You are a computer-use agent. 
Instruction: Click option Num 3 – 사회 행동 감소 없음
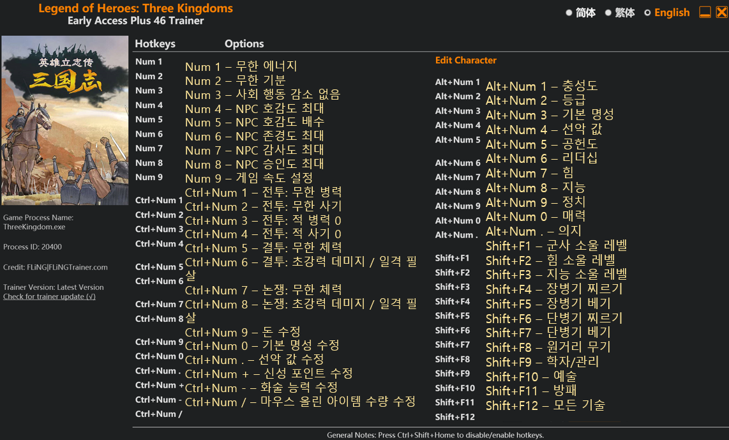[x=262, y=95]
